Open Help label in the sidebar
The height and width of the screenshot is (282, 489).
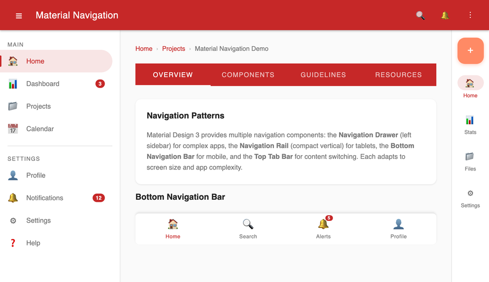33,243
